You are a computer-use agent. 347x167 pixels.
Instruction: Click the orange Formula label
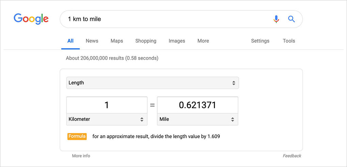77,136
